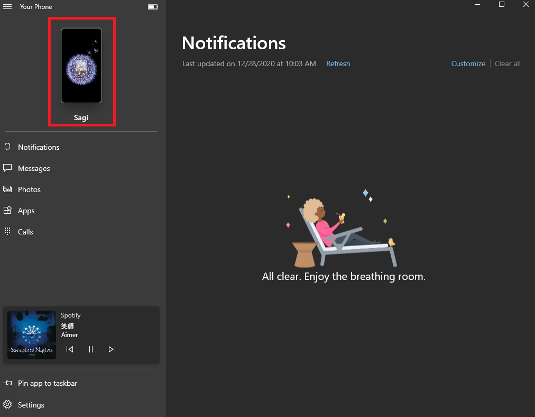
Task: Minimize the Your Phone window
Action: click(477, 4)
